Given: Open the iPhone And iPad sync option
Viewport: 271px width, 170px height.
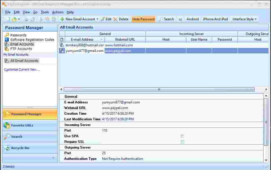Looking at the screenshot, I should (215, 19).
